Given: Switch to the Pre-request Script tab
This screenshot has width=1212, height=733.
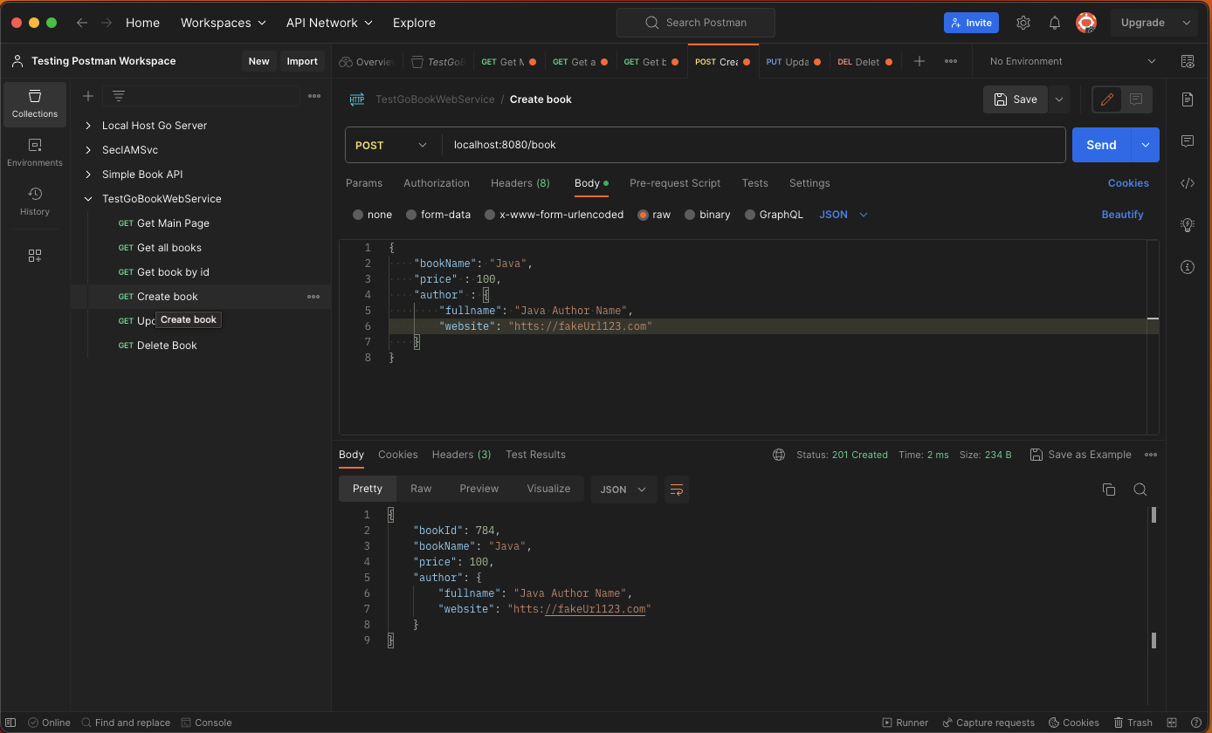Looking at the screenshot, I should (x=675, y=183).
